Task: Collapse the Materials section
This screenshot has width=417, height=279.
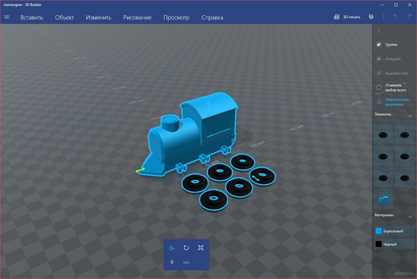Action: [410, 217]
